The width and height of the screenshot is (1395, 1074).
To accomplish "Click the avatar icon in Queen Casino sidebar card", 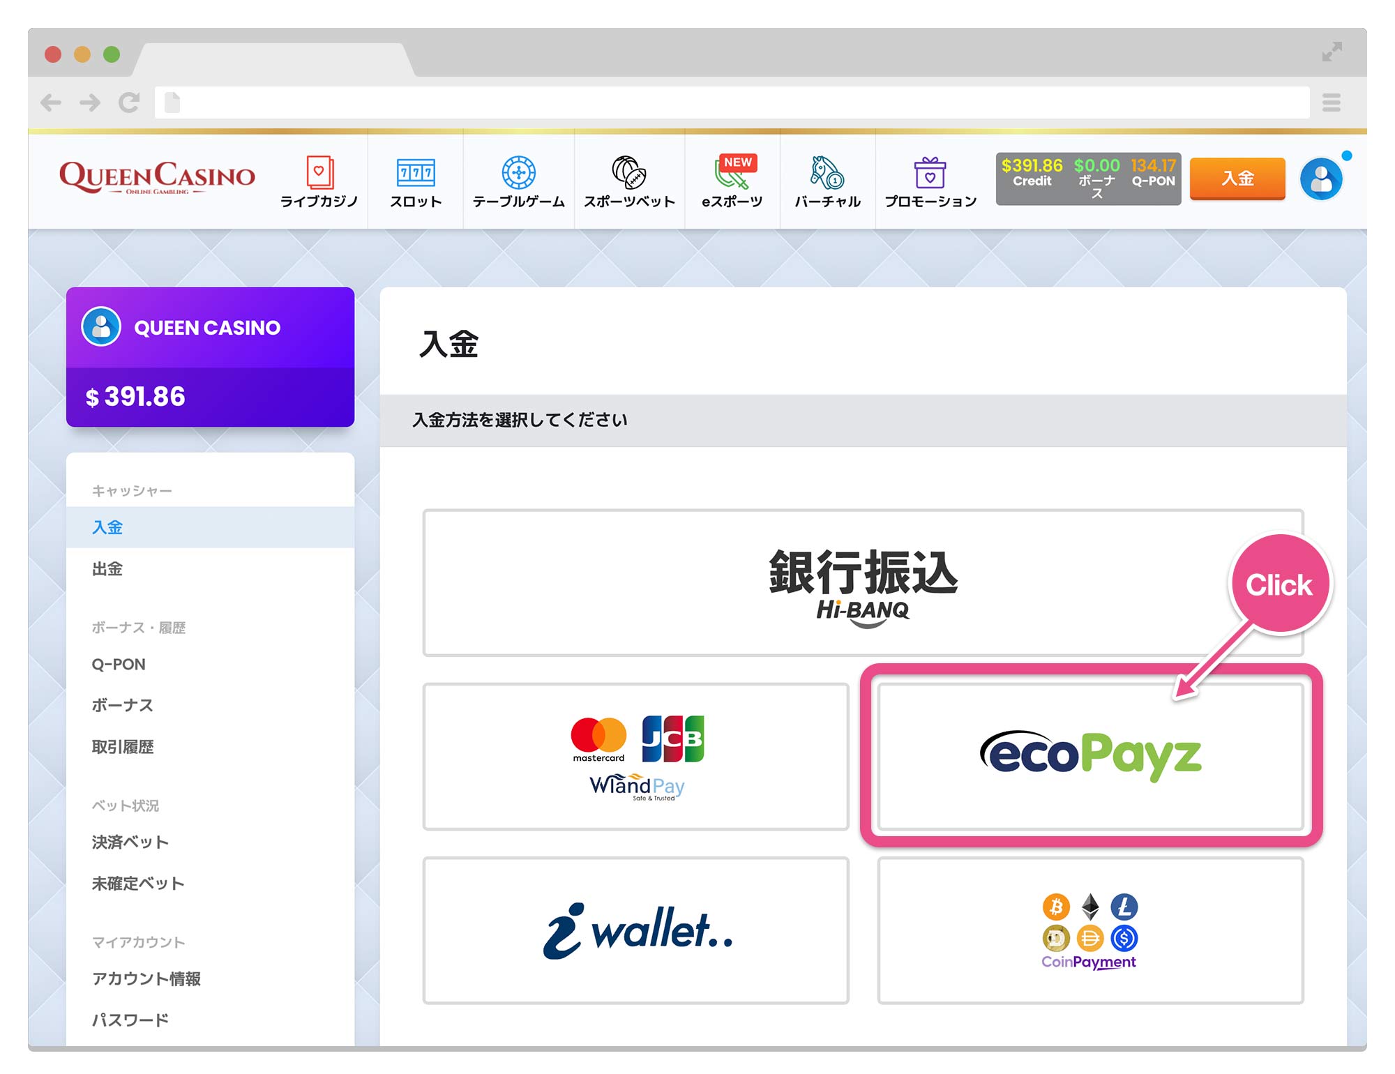I will (101, 326).
